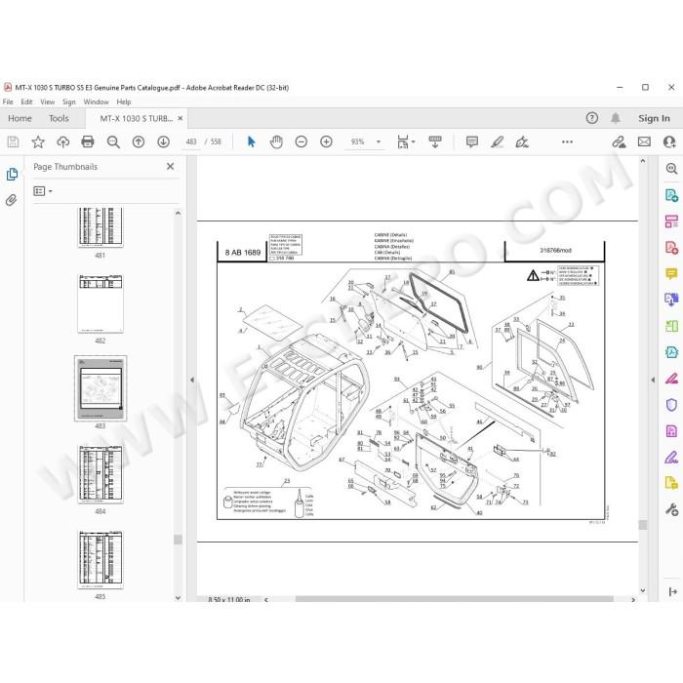
Task: Expand the zoom percentage dropdown
Action: (x=379, y=142)
